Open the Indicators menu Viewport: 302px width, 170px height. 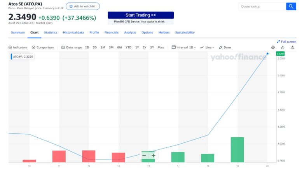[x=18, y=47]
